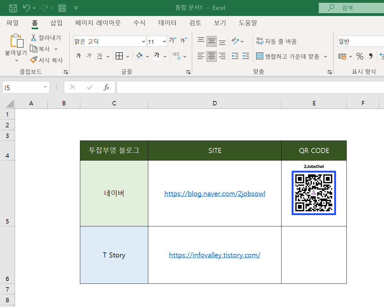Apply accounting number format icon
Image resolution: width=384 pixels, height=307 pixels.
click(342, 56)
